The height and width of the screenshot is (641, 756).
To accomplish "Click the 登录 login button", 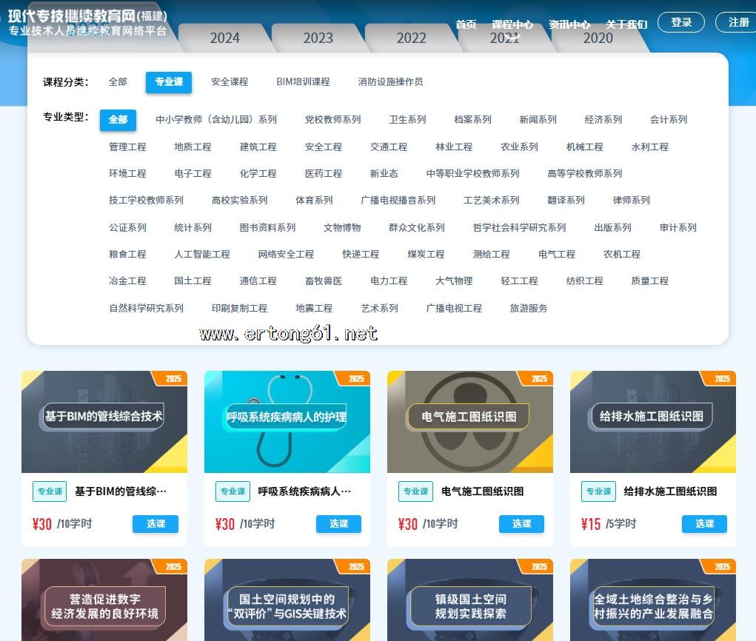I will point(680,22).
